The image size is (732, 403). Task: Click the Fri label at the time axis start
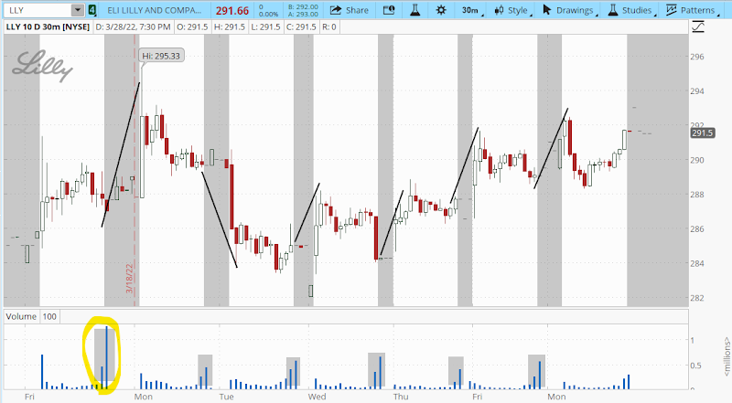pyautogui.click(x=29, y=397)
